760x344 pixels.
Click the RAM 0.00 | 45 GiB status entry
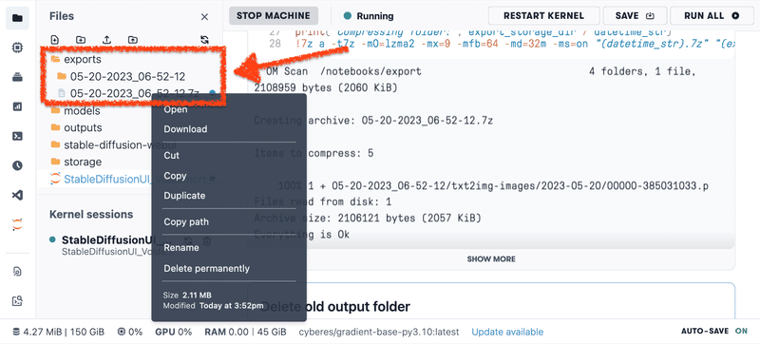pos(245,332)
